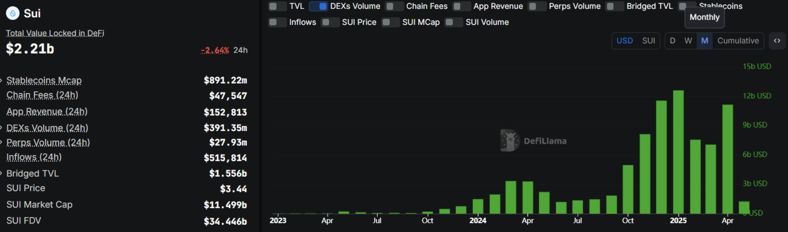Click the 3b USD axis label
The width and height of the screenshot is (788, 232).
pyautogui.click(x=755, y=184)
